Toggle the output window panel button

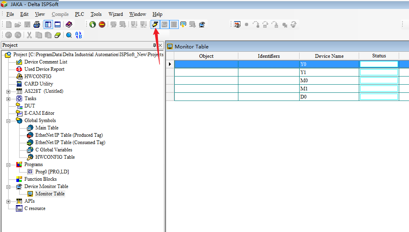[x=58, y=24]
